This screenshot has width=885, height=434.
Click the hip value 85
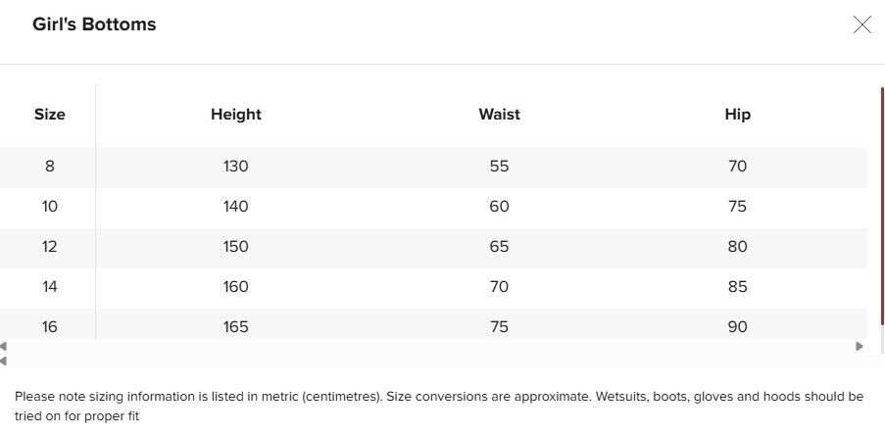click(x=737, y=287)
